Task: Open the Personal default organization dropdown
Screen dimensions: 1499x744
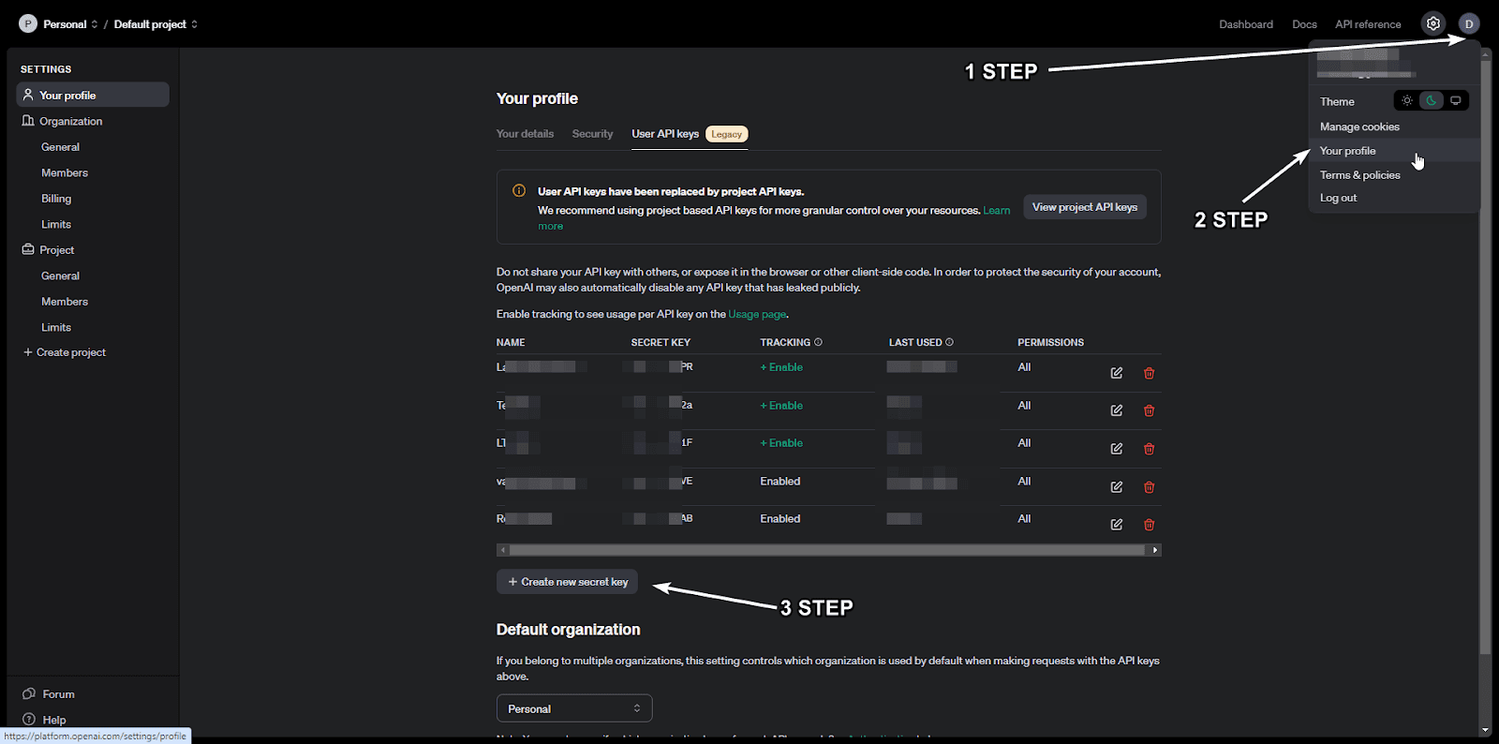Action: pyautogui.click(x=573, y=708)
